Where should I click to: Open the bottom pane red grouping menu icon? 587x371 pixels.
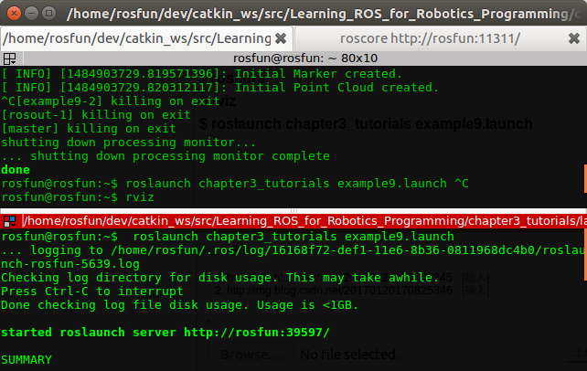[x=9, y=221]
